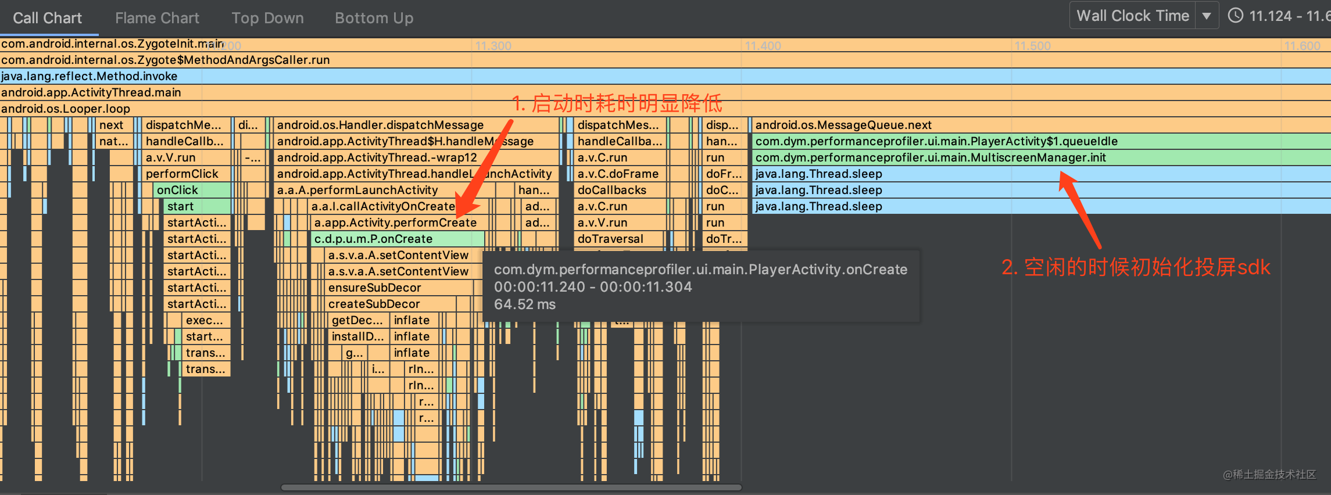Select the di... bar beside dispatchMe...
Image resolution: width=1331 pixels, height=495 pixels.
(x=250, y=125)
